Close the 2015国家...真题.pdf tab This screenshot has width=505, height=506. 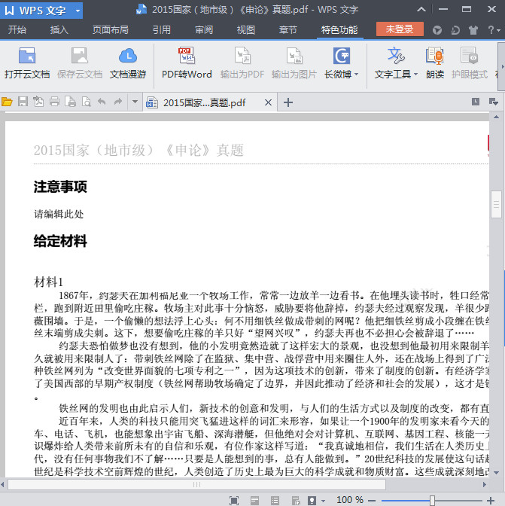pos(268,102)
